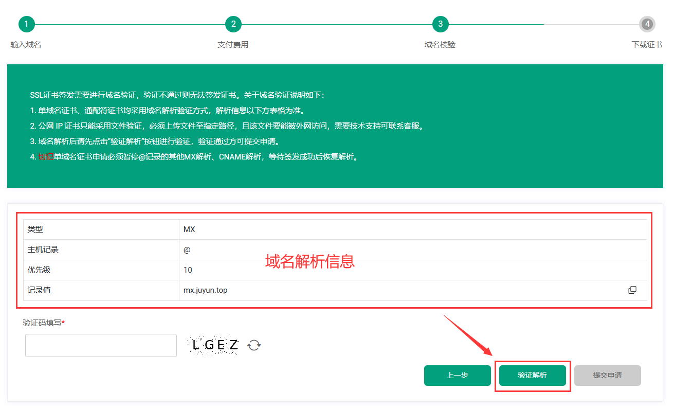Screen dimensions: 674x409
Task: Copy the record value mx.juyun.top
Action: tap(632, 290)
